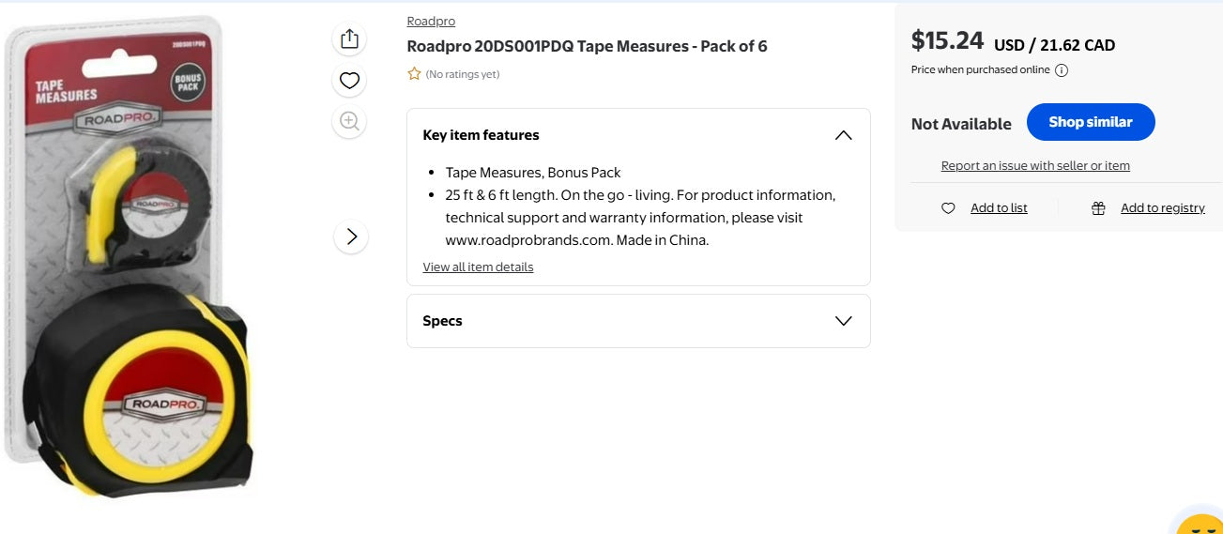Click the '25 ft & 6 ft length' bullet
Image resolution: width=1223 pixels, height=534 pixels.
click(x=640, y=218)
